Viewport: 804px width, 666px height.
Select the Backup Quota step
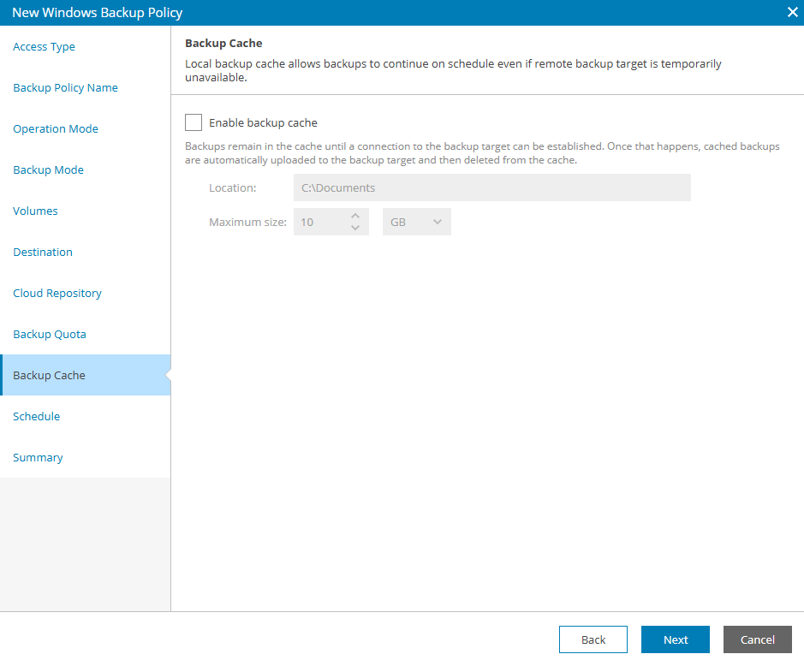[x=50, y=335]
